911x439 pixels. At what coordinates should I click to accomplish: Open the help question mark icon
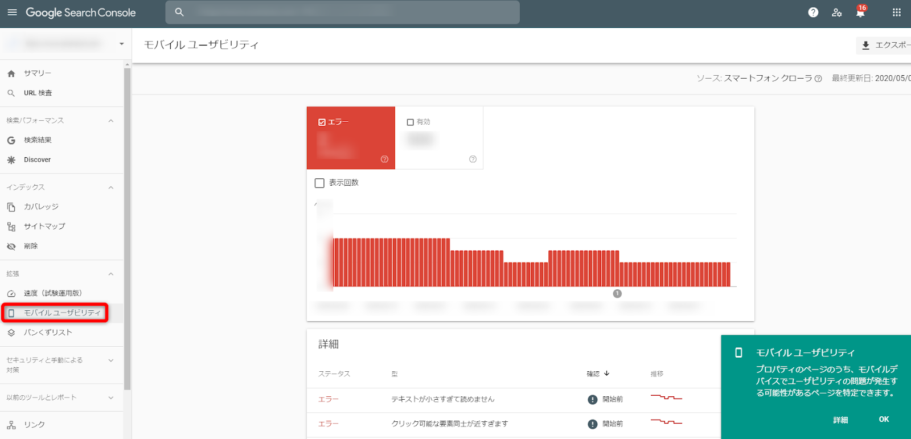point(813,13)
